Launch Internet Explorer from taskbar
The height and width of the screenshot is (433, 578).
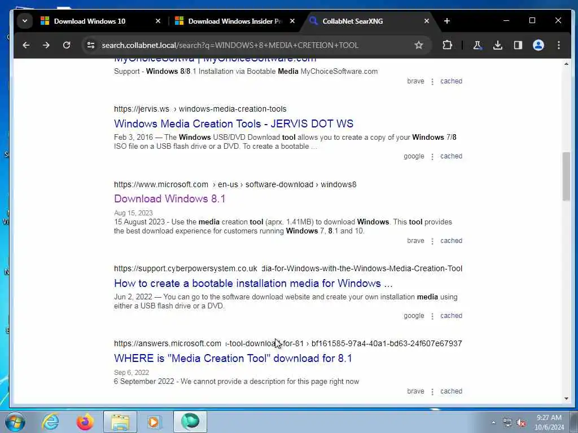click(x=50, y=422)
